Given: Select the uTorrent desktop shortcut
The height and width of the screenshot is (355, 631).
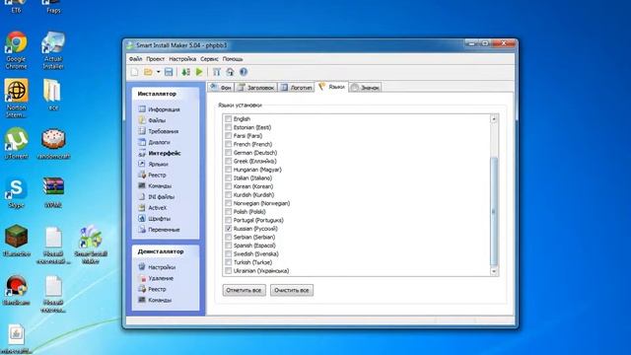Looking at the screenshot, I should (16, 143).
